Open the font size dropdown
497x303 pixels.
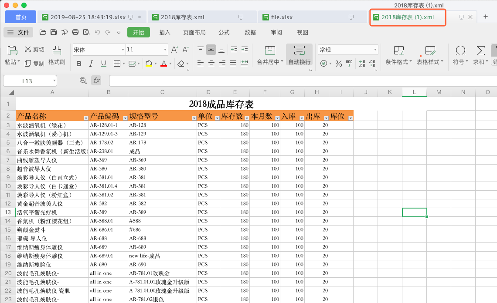(165, 50)
